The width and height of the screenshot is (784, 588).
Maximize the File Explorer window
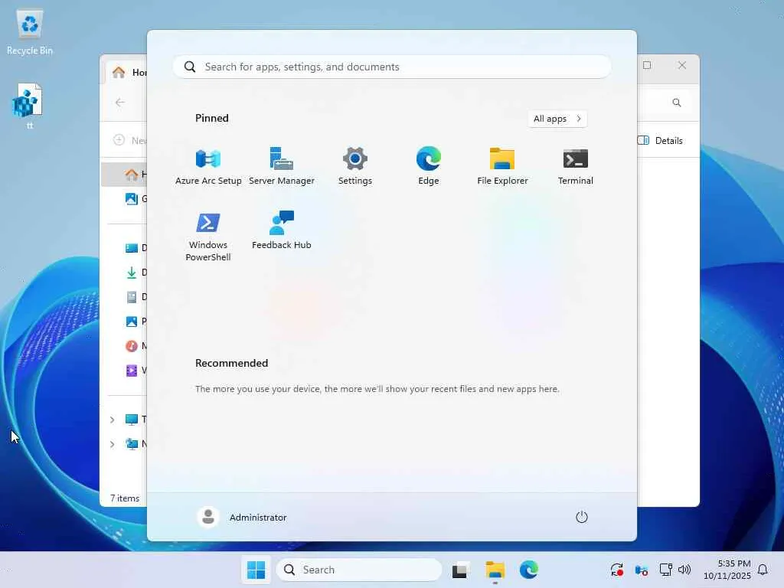point(647,65)
